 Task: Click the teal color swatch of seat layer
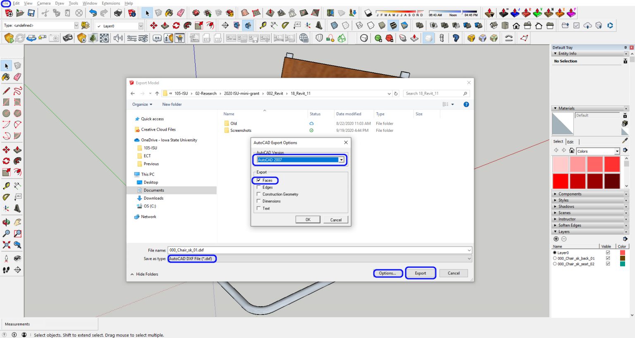622,264
